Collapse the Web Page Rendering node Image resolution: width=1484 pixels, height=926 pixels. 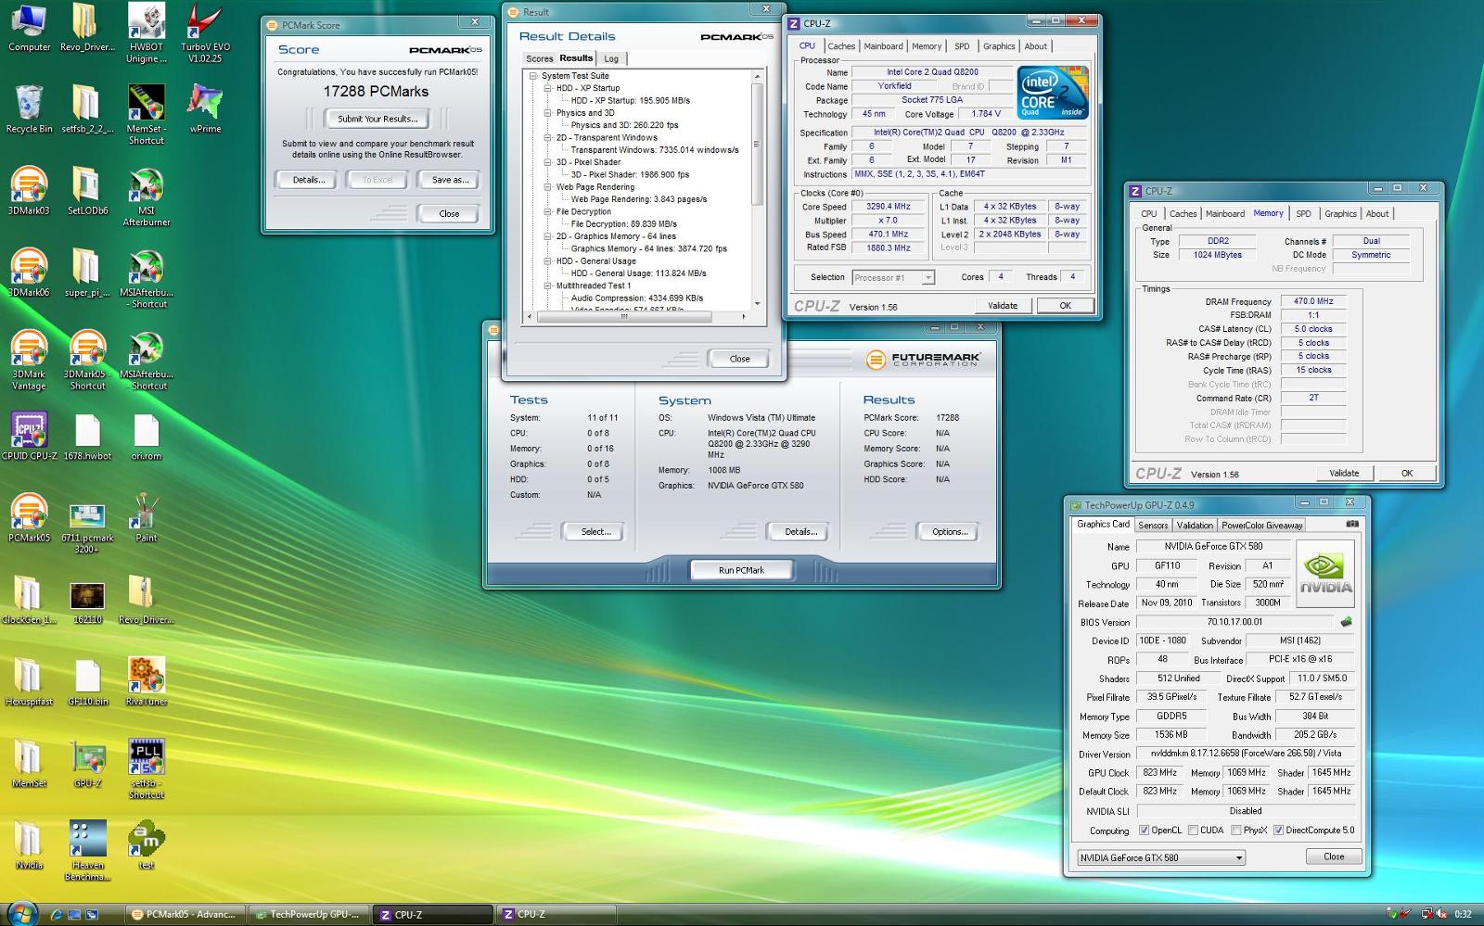(547, 187)
